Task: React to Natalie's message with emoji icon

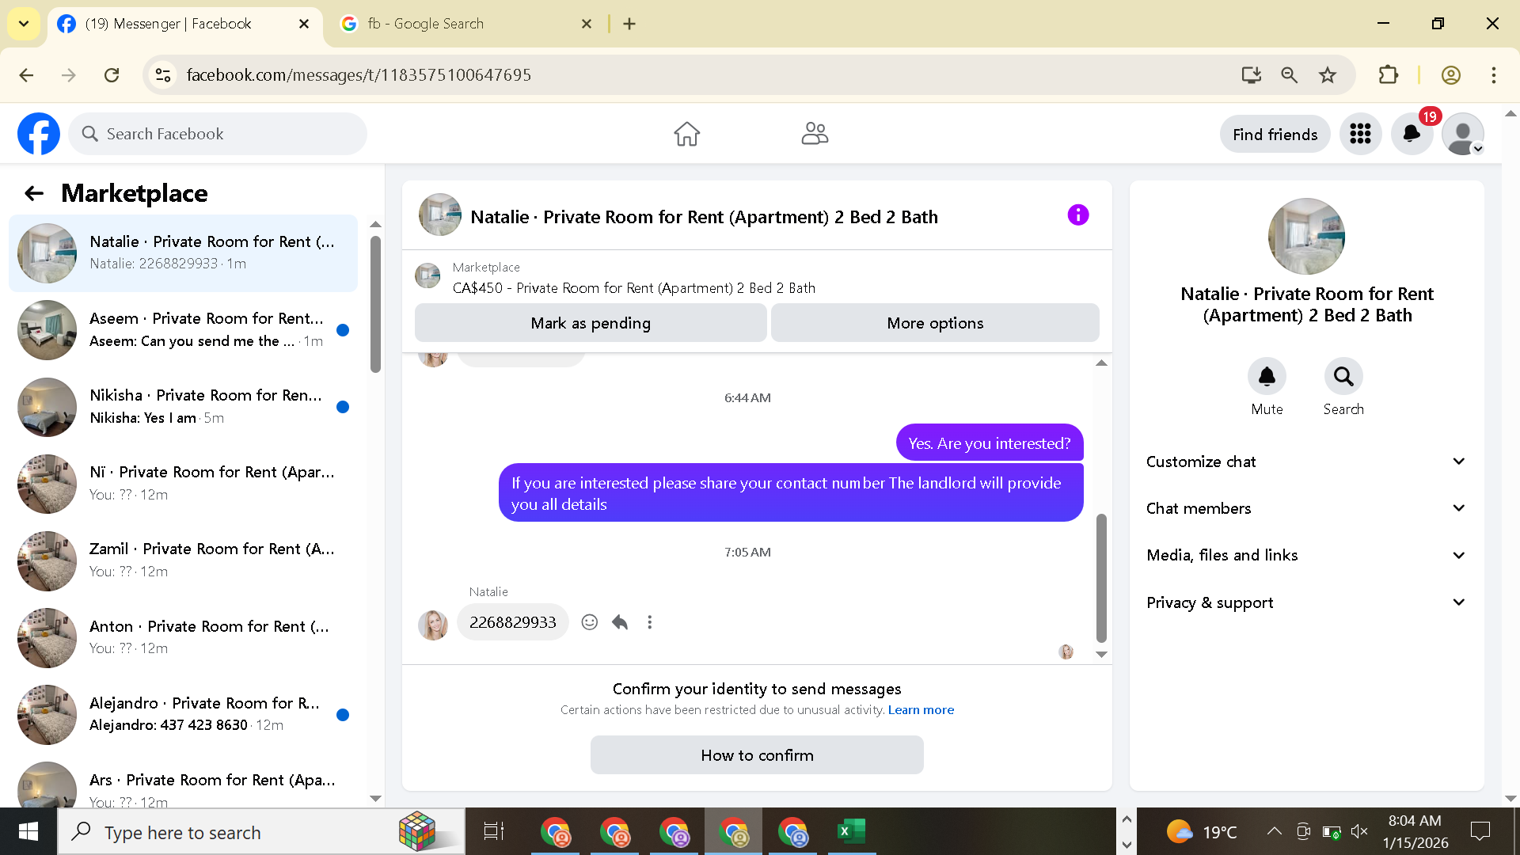Action: pos(589,622)
